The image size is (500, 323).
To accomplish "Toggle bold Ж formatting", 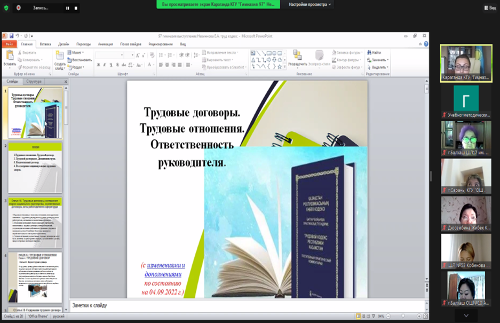I will click(98, 65).
